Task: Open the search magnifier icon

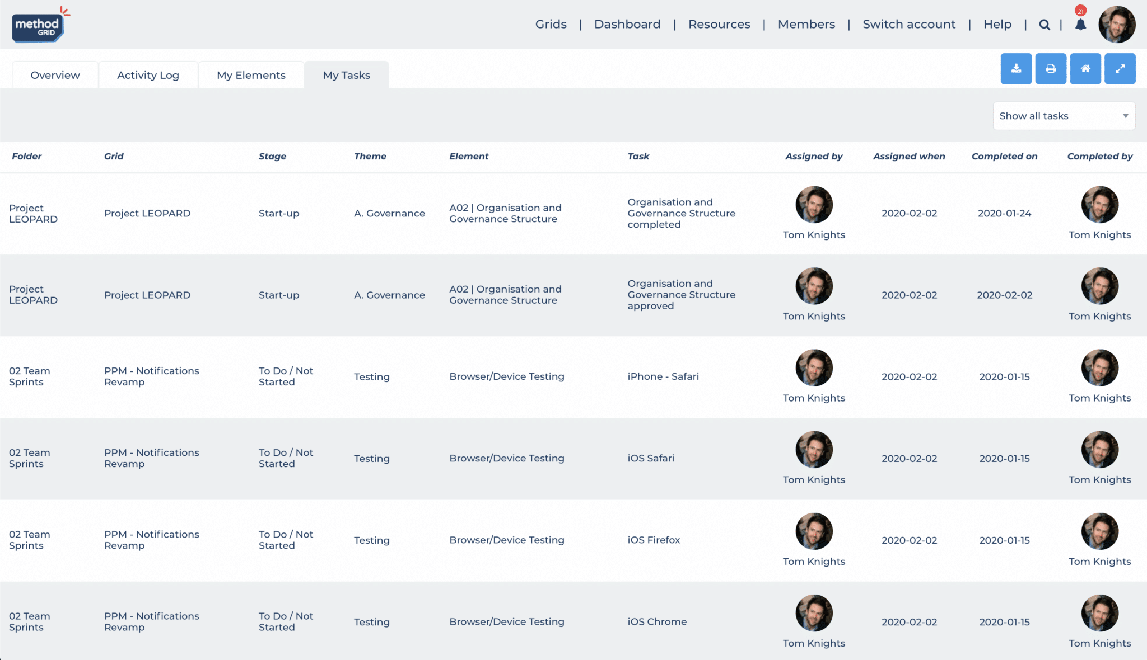Action: [x=1044, y=25]
